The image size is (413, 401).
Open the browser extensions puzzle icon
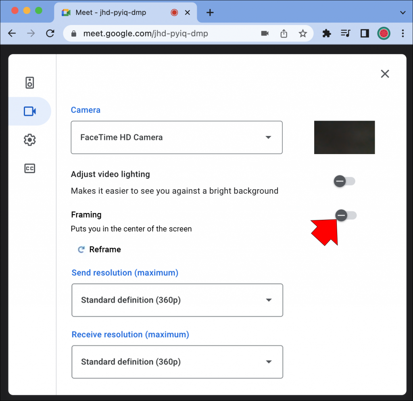click(326, 33)
